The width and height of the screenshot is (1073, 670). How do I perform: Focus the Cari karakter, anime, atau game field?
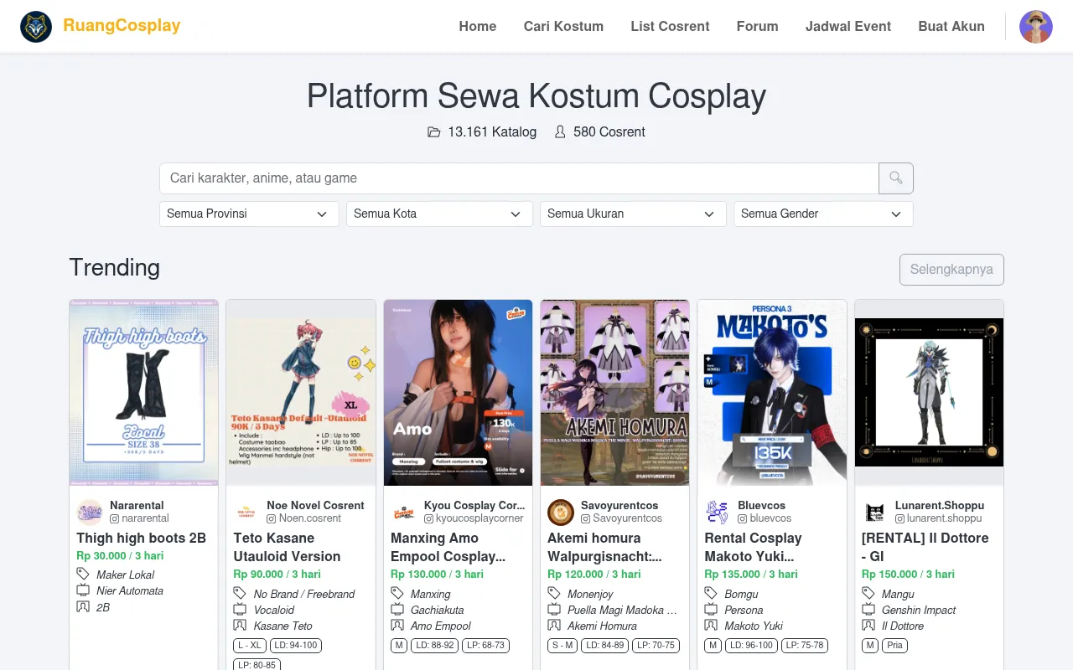519,178
